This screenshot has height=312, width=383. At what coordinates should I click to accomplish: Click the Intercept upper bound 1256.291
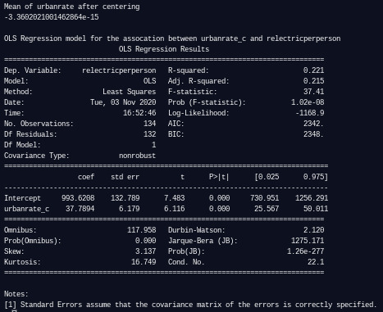click(x=312, y=198)
